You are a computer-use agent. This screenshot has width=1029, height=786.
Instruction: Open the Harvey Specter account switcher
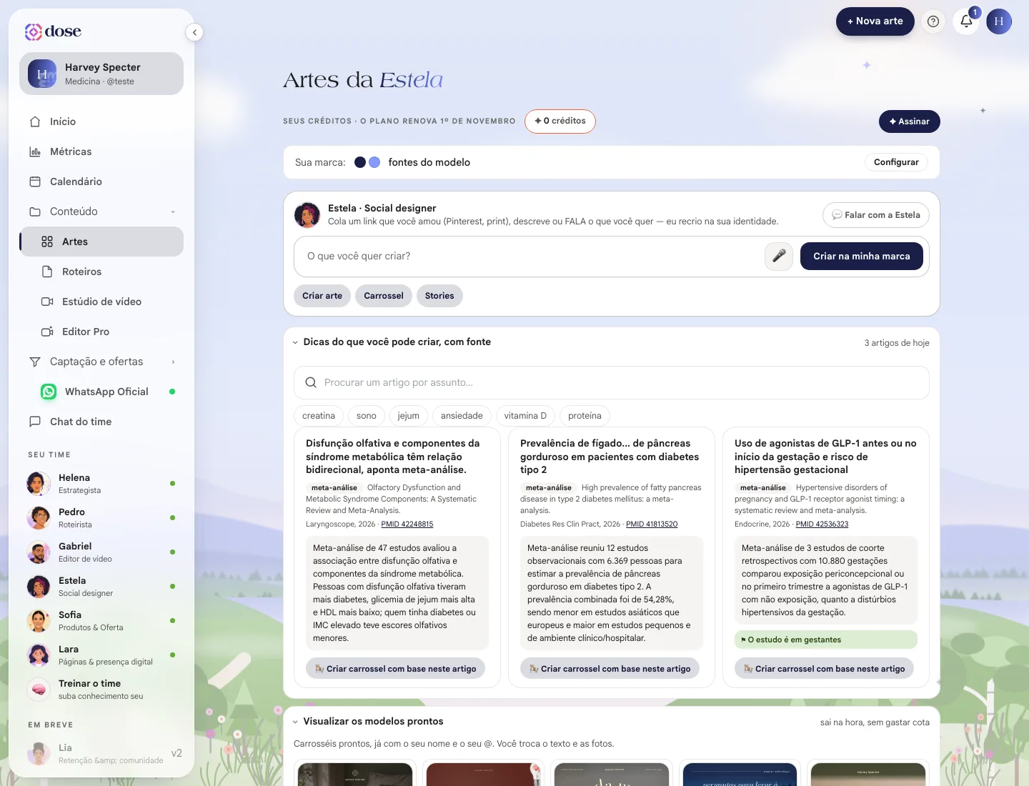click(x=101, y=74)
